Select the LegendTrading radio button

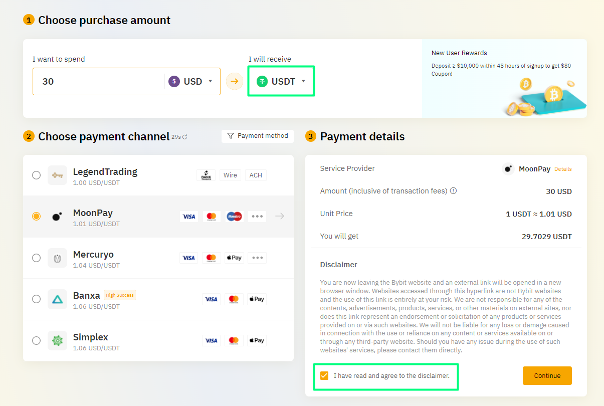point(36,175)
